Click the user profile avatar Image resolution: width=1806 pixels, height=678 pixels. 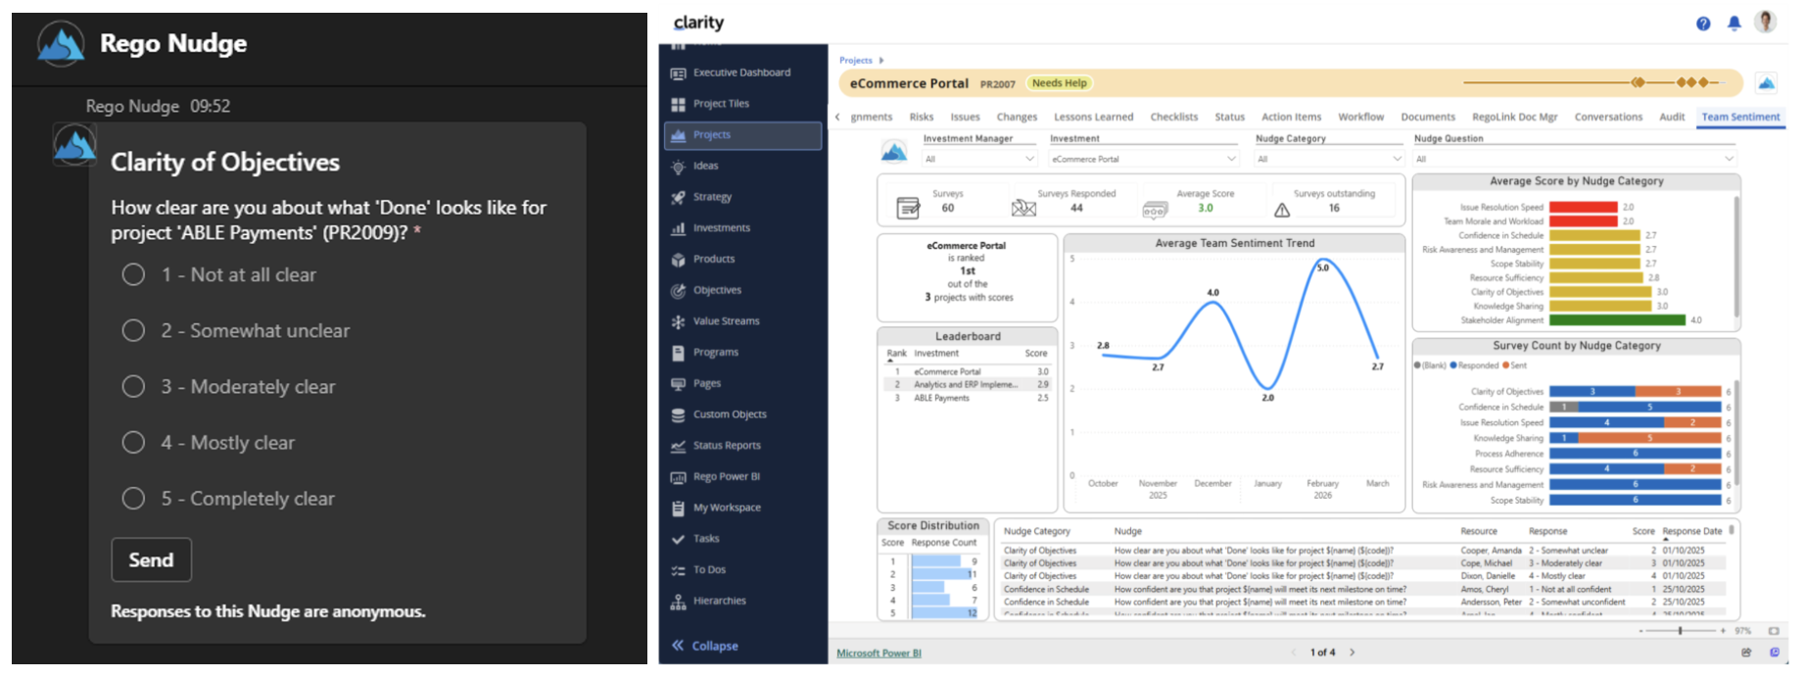pos(1765,22)
